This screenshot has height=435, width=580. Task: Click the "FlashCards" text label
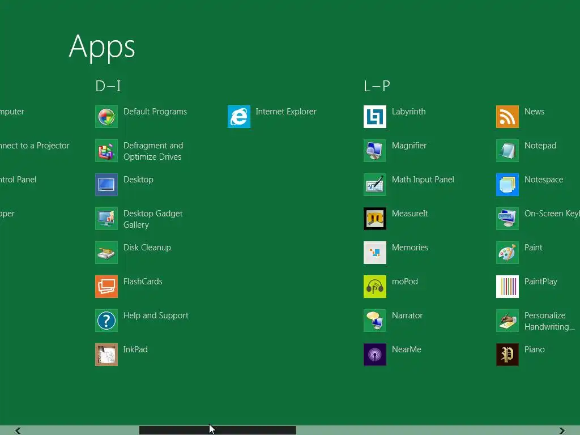(x=143, y=282)
